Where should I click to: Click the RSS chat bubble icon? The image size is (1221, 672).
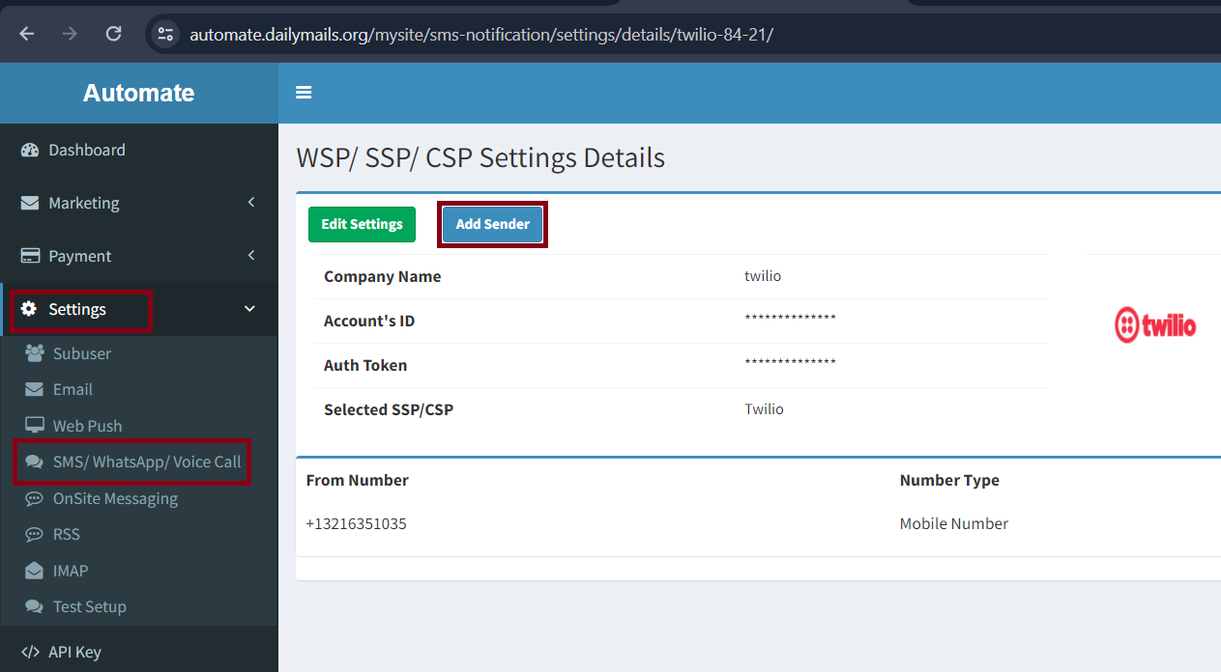(x=35, y=534)
